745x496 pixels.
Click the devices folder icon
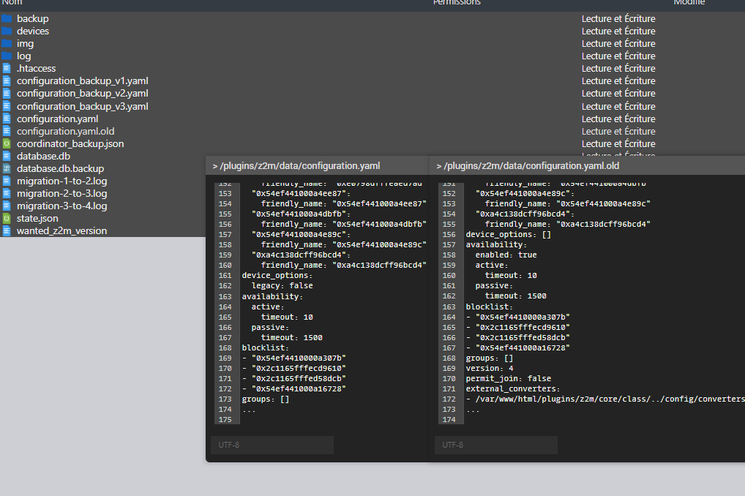point(7,31)
